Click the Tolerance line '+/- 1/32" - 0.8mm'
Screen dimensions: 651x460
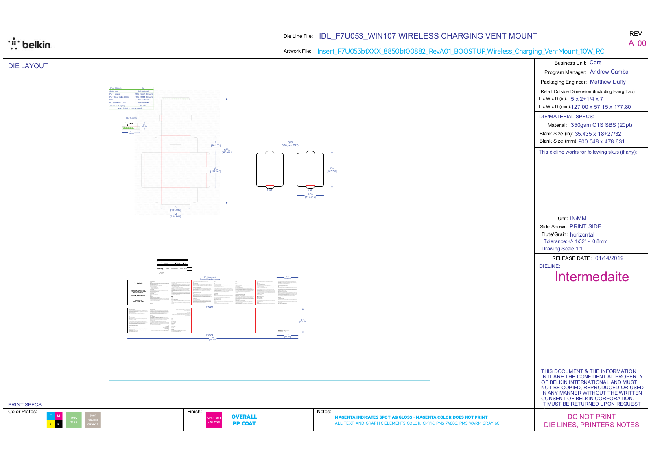588,241
